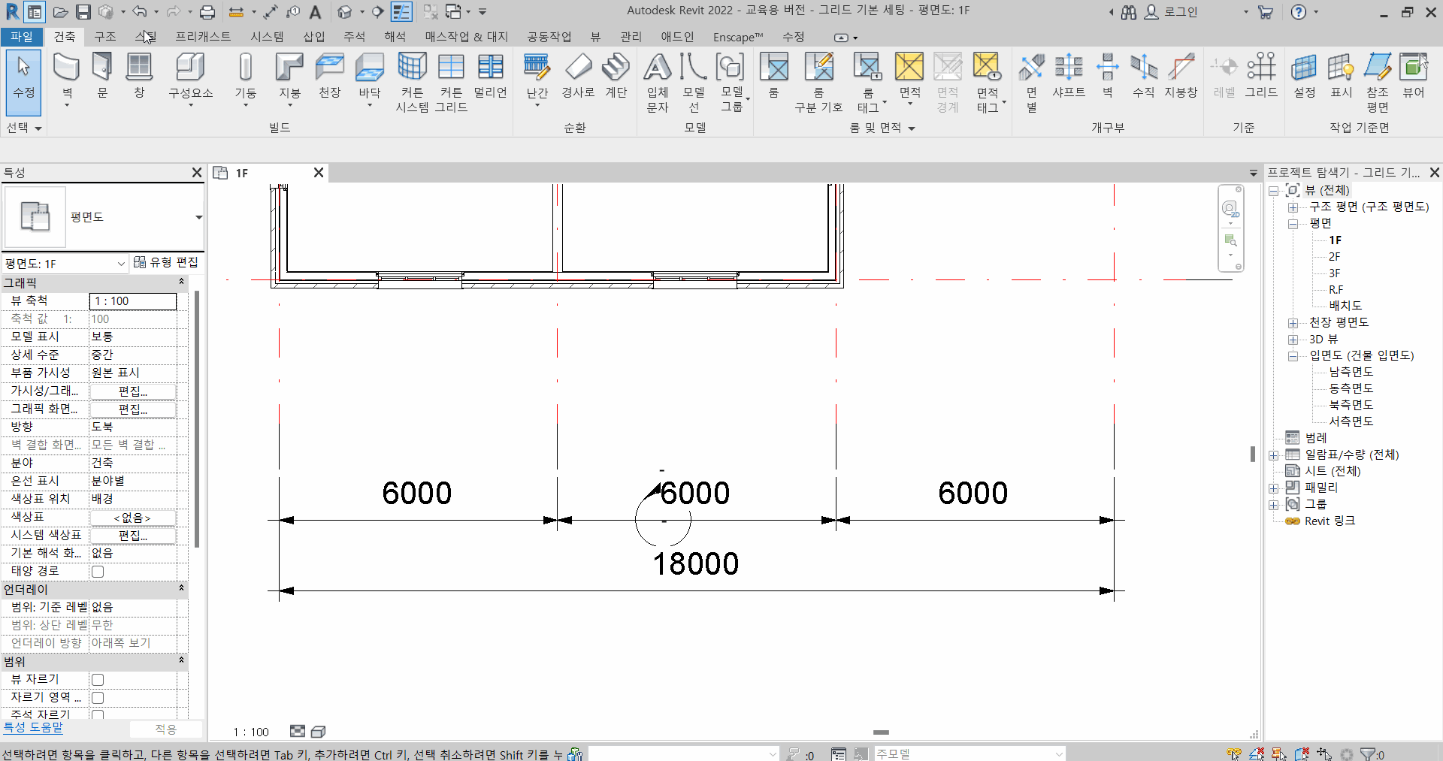This screenshot has width=1443, height=761.
Task: Select the Railing (난간) tool
Action: coord(537,78)
